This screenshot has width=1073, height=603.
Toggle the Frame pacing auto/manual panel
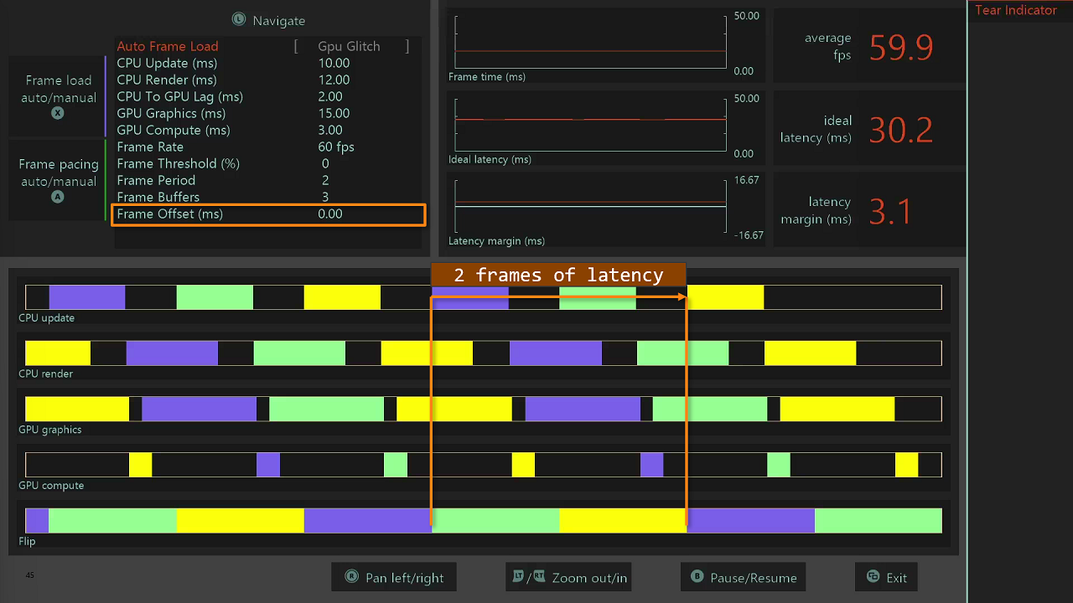[58, 180]
